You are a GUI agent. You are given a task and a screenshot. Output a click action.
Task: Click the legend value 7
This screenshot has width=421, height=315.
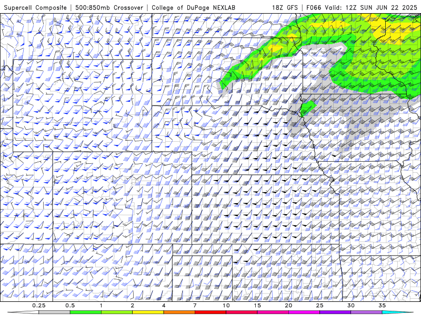coord(195,306)
